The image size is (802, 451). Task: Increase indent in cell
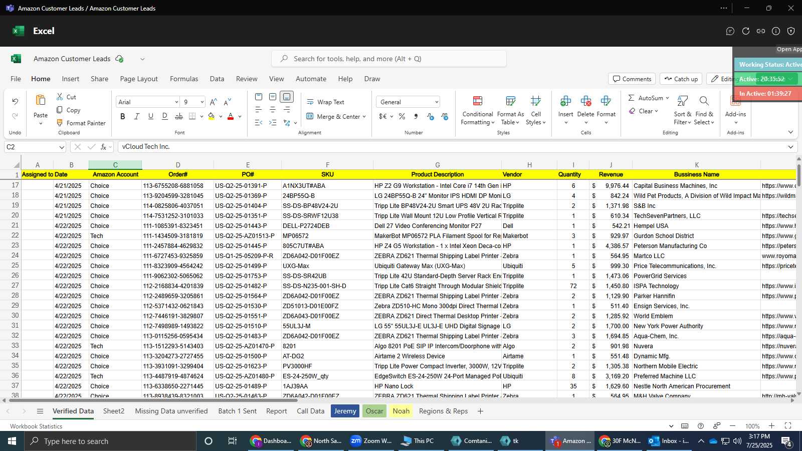tap(273, 122)
